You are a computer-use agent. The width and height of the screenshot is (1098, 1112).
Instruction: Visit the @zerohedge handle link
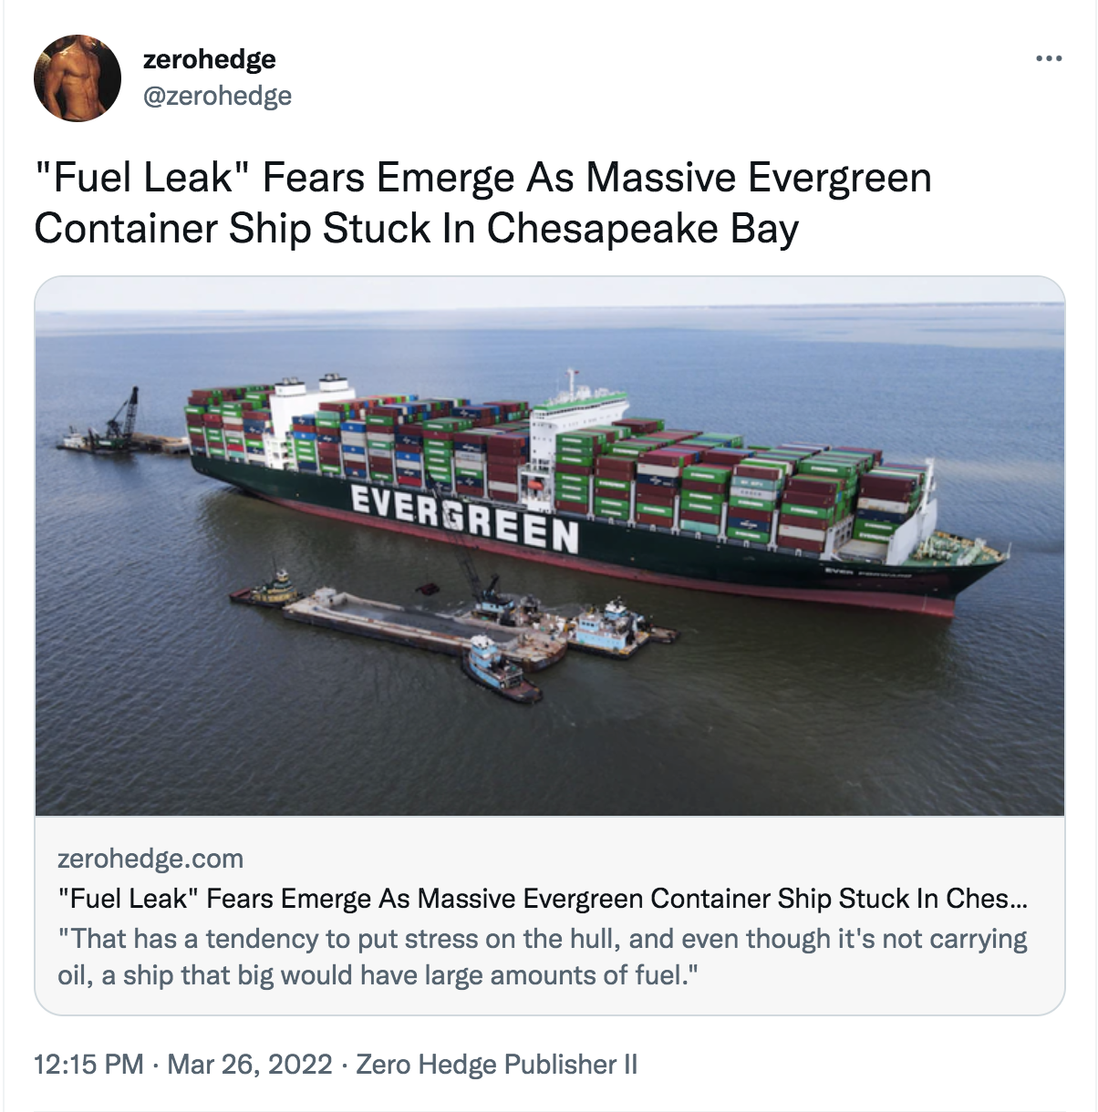217,95
